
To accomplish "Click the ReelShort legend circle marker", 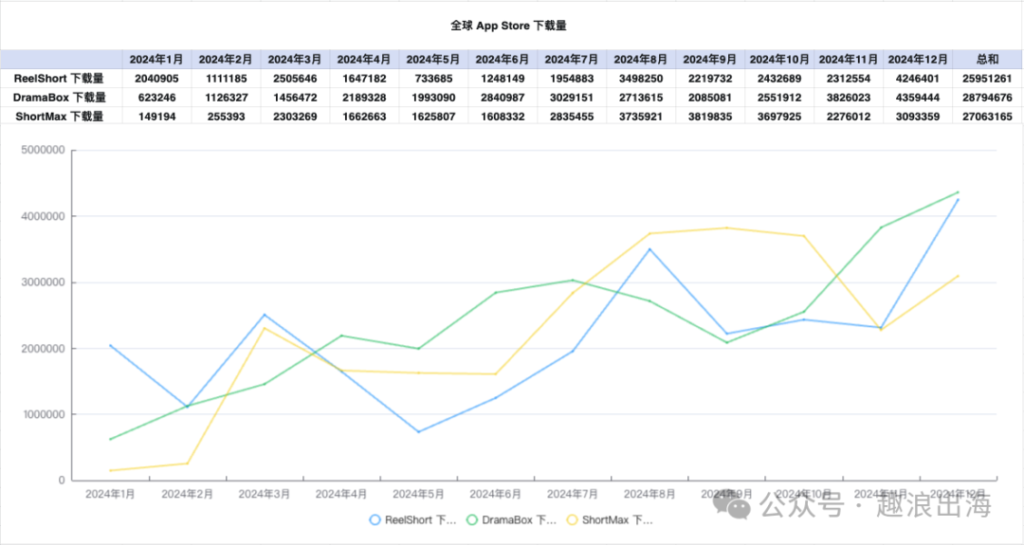I will click(375, 520).
